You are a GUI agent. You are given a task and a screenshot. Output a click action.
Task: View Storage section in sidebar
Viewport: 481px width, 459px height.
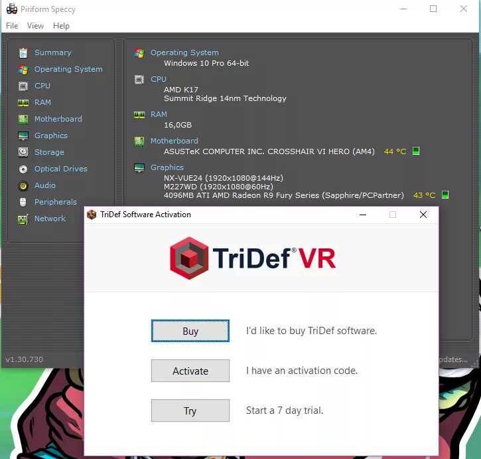49,152
